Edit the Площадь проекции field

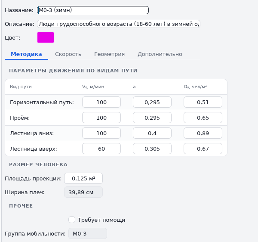point(83,178)
